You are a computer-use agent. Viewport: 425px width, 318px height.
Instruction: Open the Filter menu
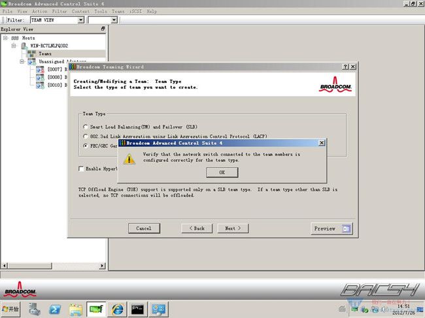tap(59, 11)
